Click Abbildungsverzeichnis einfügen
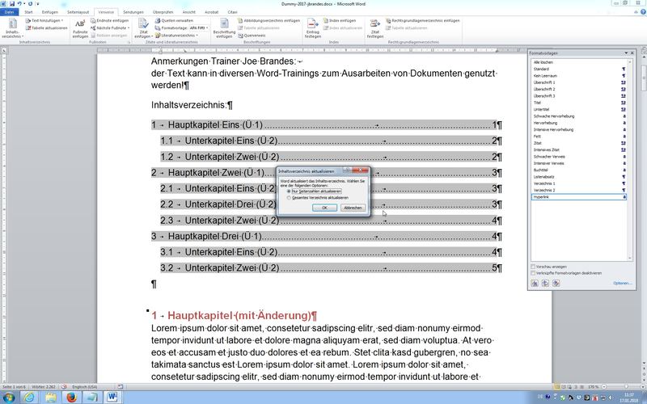This screenshot has width=647, height=404. 269,21
